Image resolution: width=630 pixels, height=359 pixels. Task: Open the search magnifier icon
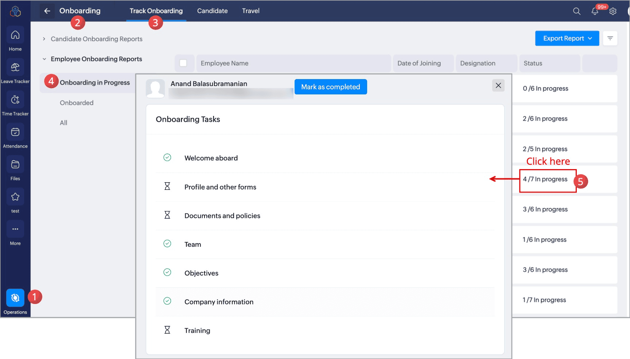[x=576, y=11]
